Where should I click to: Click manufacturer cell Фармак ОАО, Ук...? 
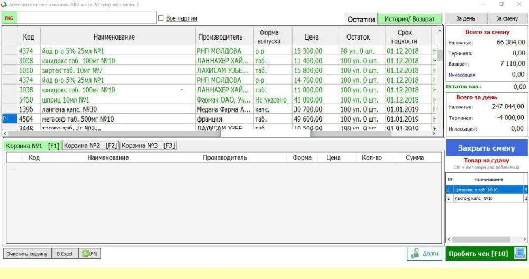(x=224, y=100)
